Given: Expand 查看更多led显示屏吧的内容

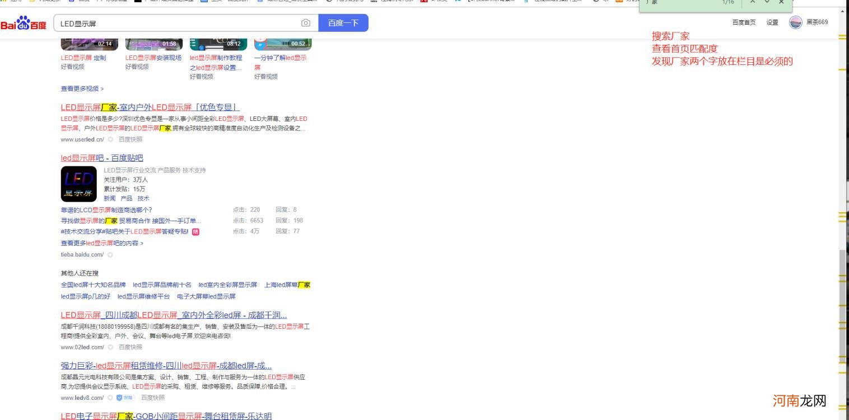Looking at the screenshot, I should pyautogui.click(x=102, y=243).
